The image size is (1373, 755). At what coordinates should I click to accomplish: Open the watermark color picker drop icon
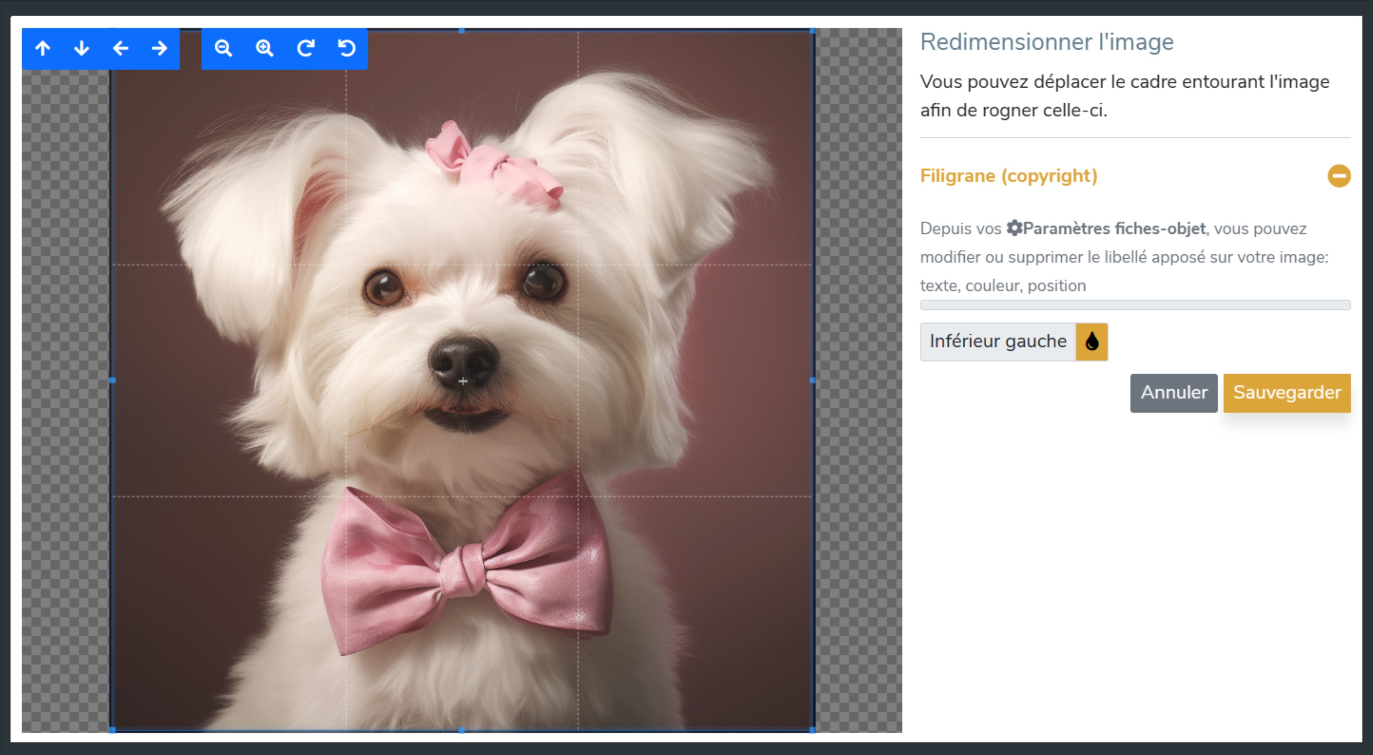[x=1091, y=342]
